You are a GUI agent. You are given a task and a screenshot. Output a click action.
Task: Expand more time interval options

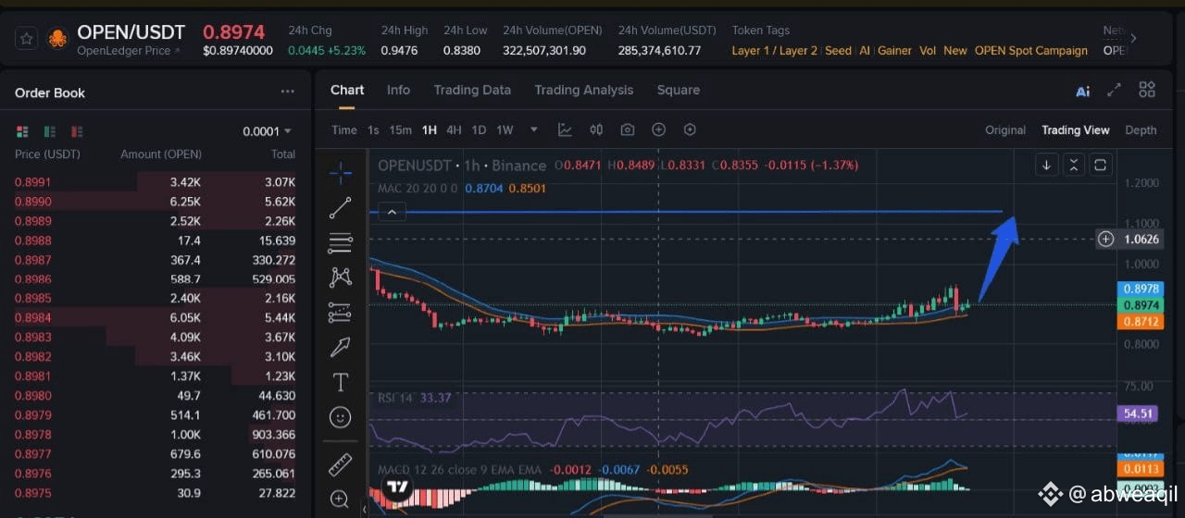(534, 129)
